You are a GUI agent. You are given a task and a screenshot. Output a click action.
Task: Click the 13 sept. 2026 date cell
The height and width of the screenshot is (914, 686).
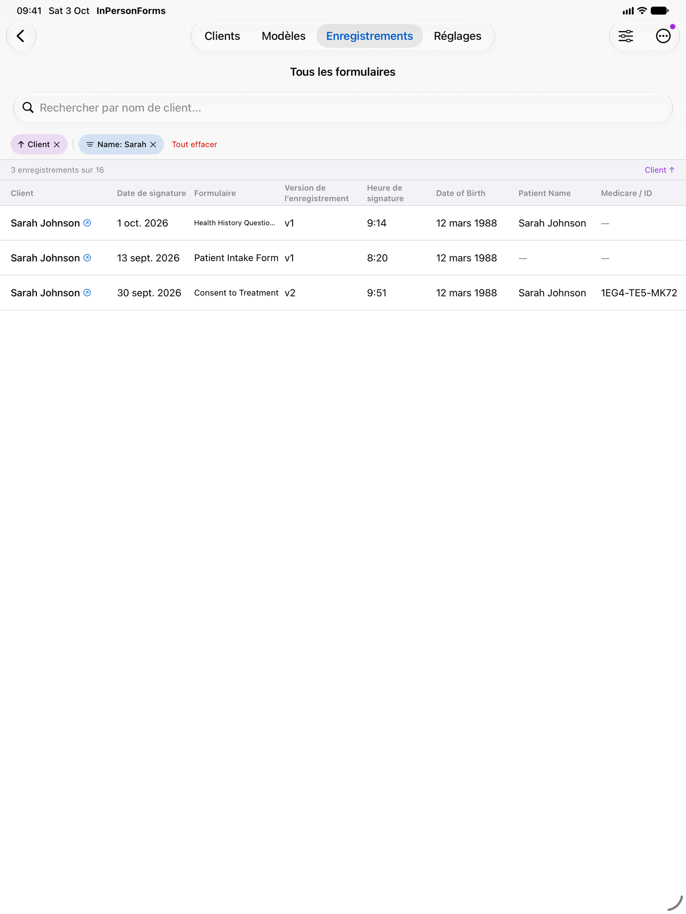pyautogui.click(x=148, y=258)
